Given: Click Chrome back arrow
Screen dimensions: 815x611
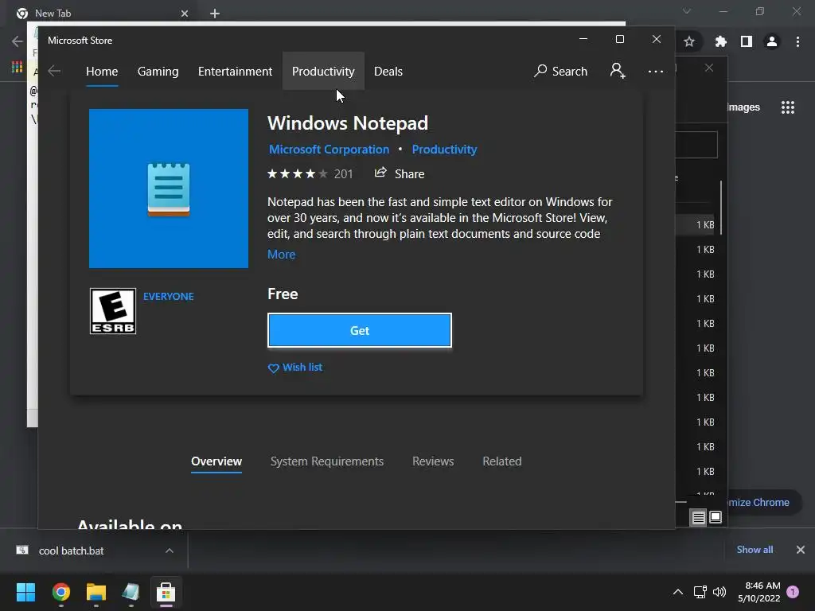Looking at the screenshot, I should (18, 41).
